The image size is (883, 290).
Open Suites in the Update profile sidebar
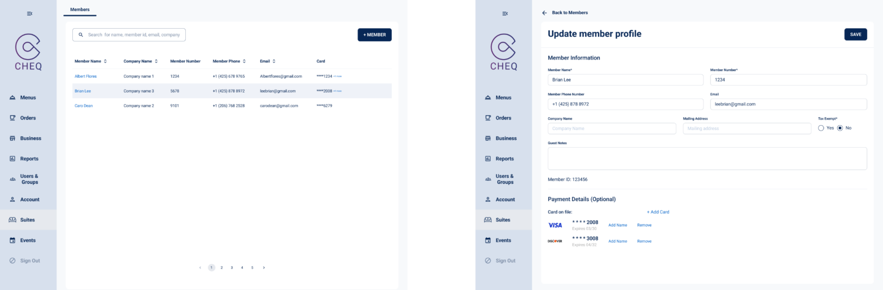click(504, 219)
